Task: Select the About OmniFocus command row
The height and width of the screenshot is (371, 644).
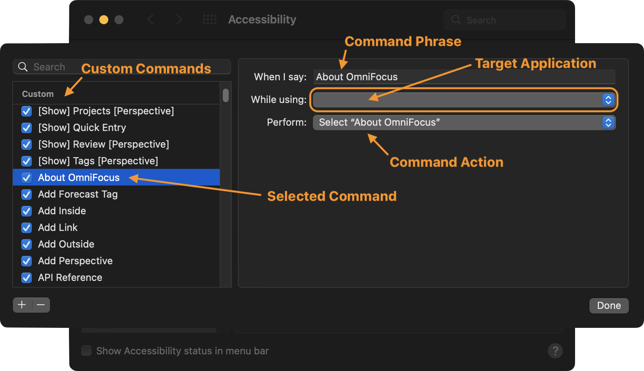Action: pos(116,178)
